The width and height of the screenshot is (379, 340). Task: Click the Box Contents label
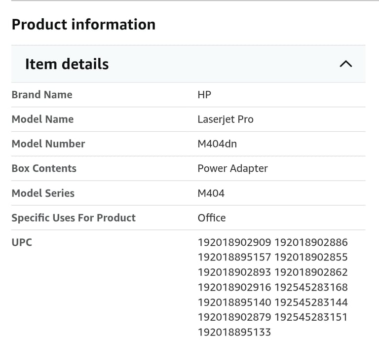(44, 168)
